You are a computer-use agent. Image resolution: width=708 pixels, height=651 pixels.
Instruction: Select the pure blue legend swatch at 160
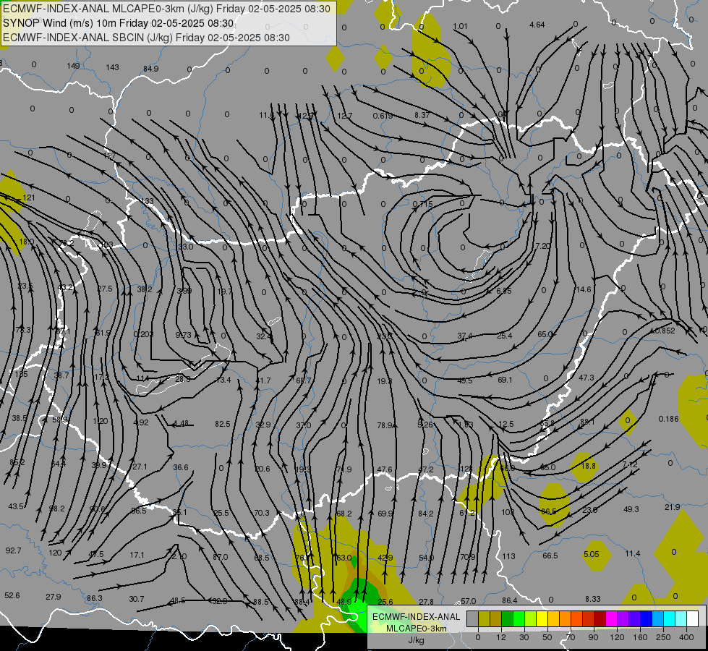(646, 618)
